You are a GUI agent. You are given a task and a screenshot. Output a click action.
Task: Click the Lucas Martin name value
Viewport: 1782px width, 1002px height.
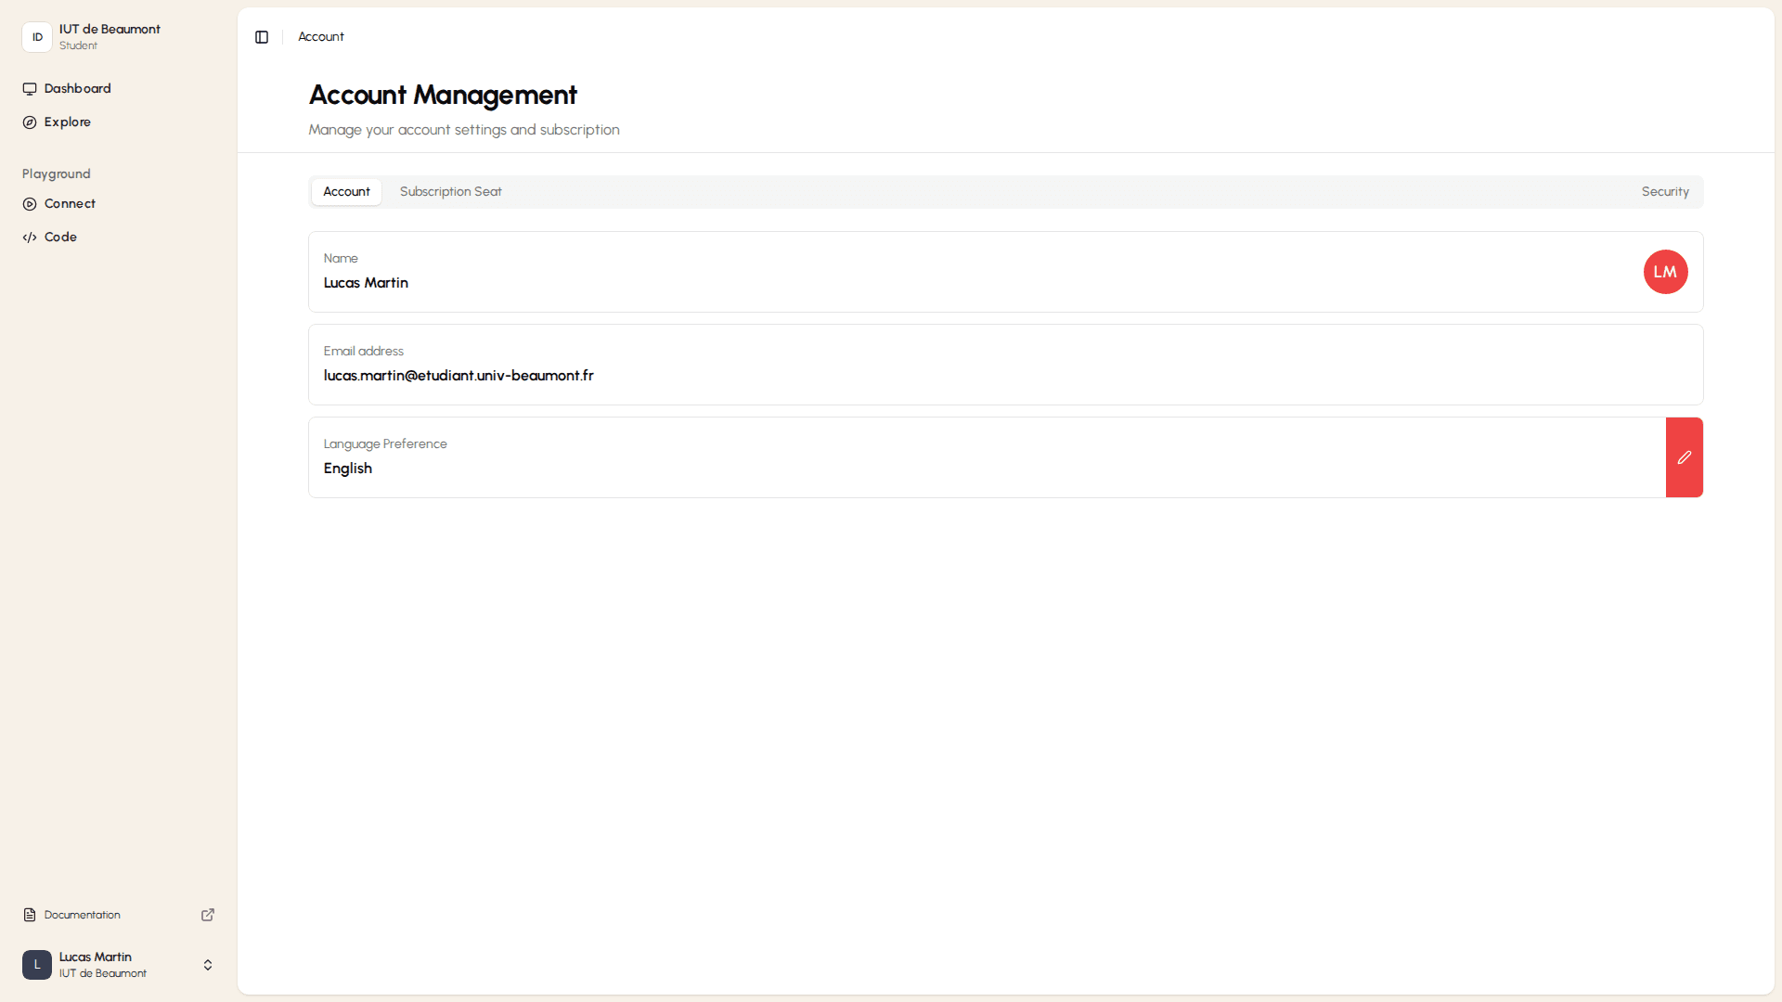click(x=366, y=283)
